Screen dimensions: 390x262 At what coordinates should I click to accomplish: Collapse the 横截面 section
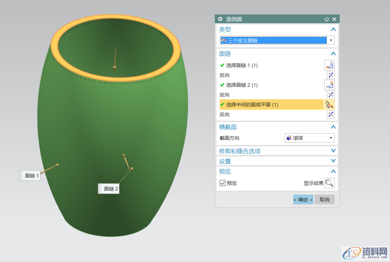tap(333, 127)
